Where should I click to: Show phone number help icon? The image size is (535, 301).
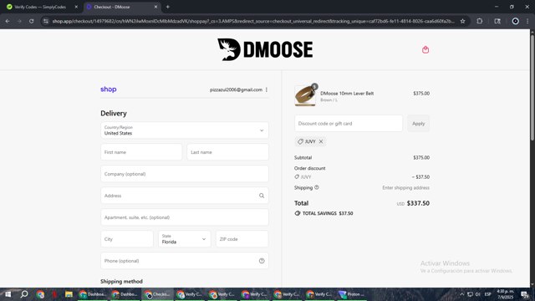click(x=262, y=261)
